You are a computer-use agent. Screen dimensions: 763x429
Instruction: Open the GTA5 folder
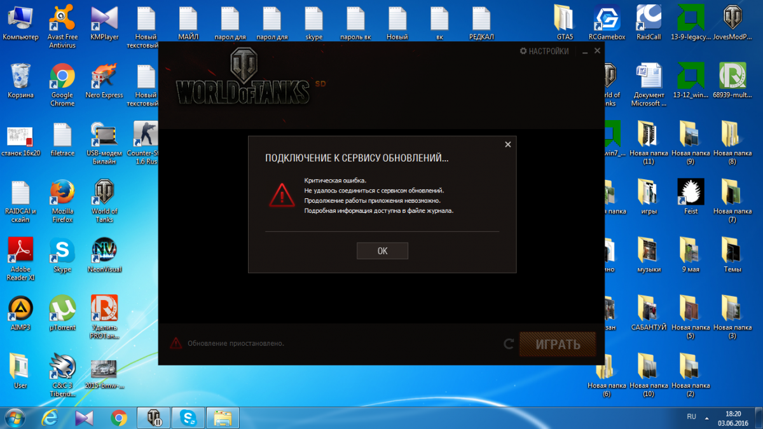(x=565, y=24)
